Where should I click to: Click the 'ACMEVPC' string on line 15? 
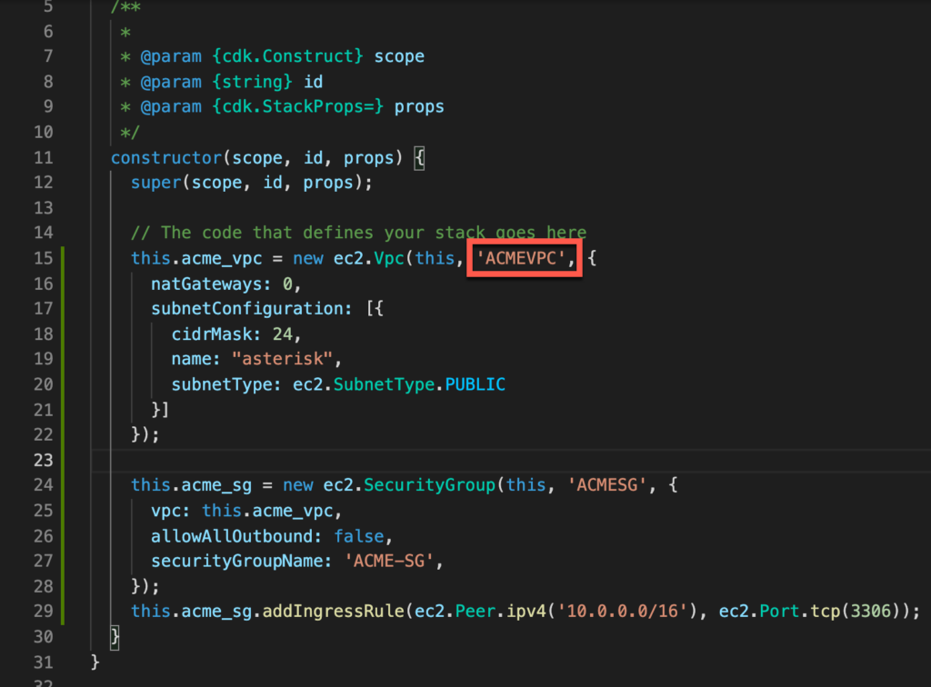coord(521,258)
